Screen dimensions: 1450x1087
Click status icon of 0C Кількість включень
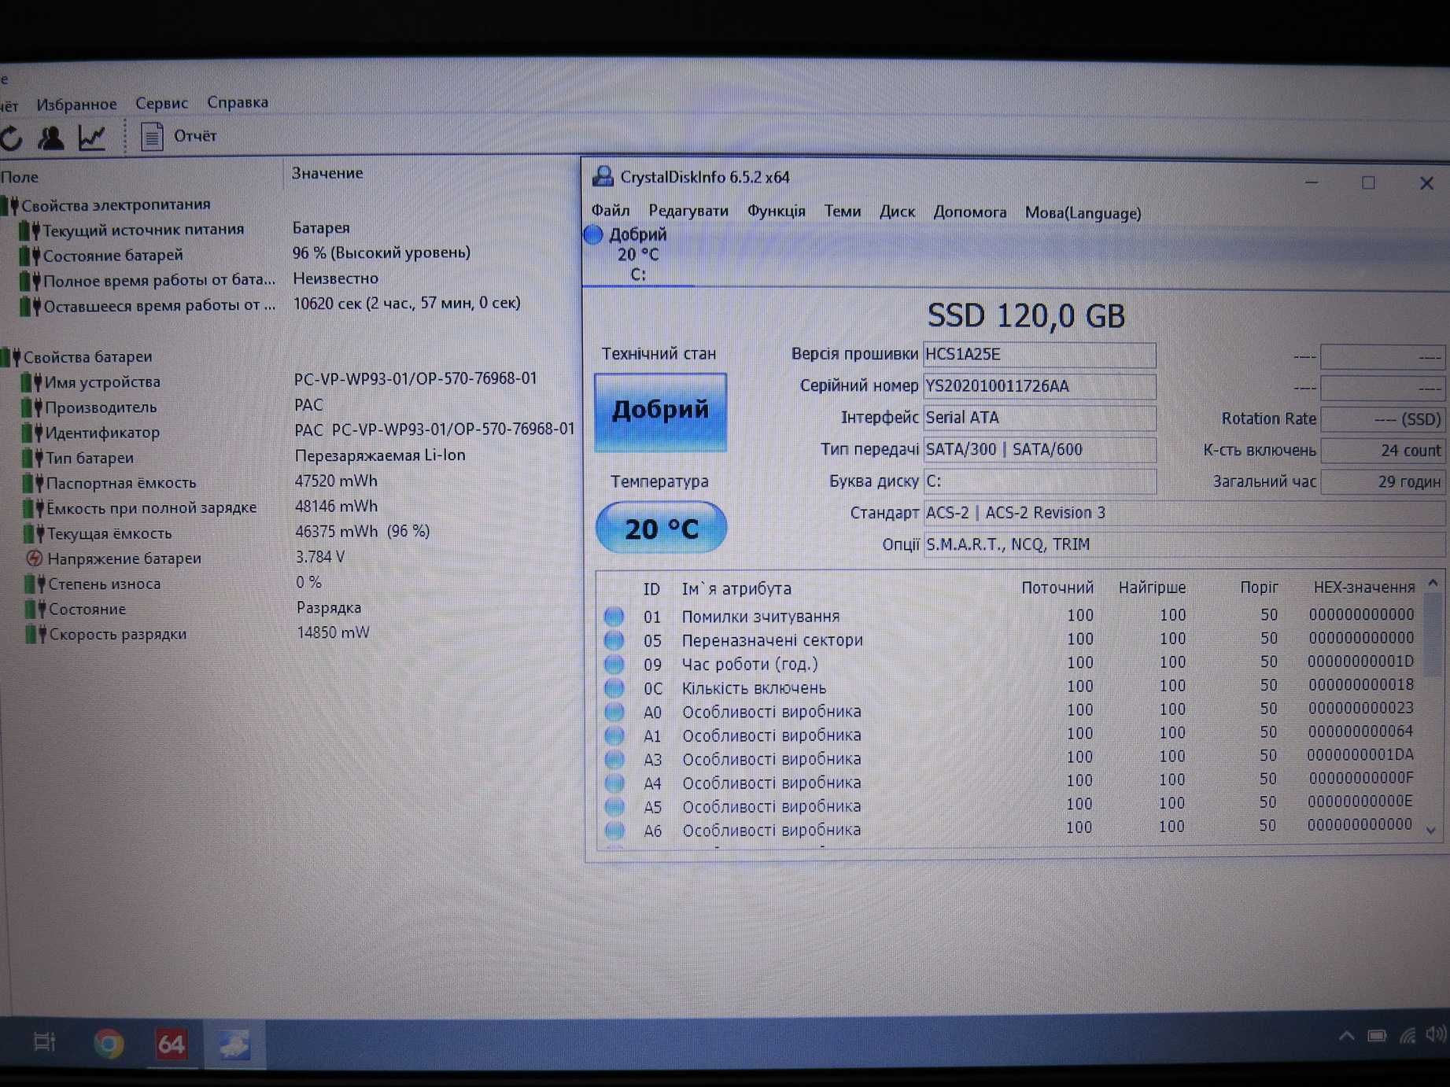pyautogui.click(x=614, y=687)
